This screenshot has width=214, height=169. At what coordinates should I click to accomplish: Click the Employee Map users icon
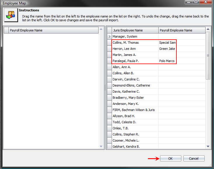[x=10, y=16]
